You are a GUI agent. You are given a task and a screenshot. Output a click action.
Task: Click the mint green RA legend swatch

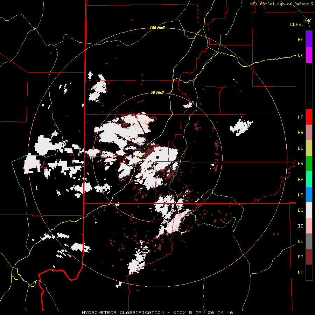309,179
